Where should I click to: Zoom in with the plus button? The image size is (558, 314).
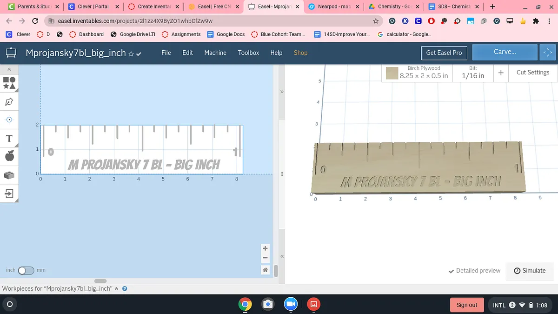pos(265,248)
